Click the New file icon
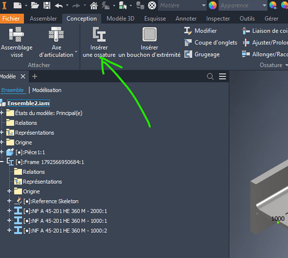The width and height of the screenshot is (288, 258). pyautogui.click(x=18, y=5)
